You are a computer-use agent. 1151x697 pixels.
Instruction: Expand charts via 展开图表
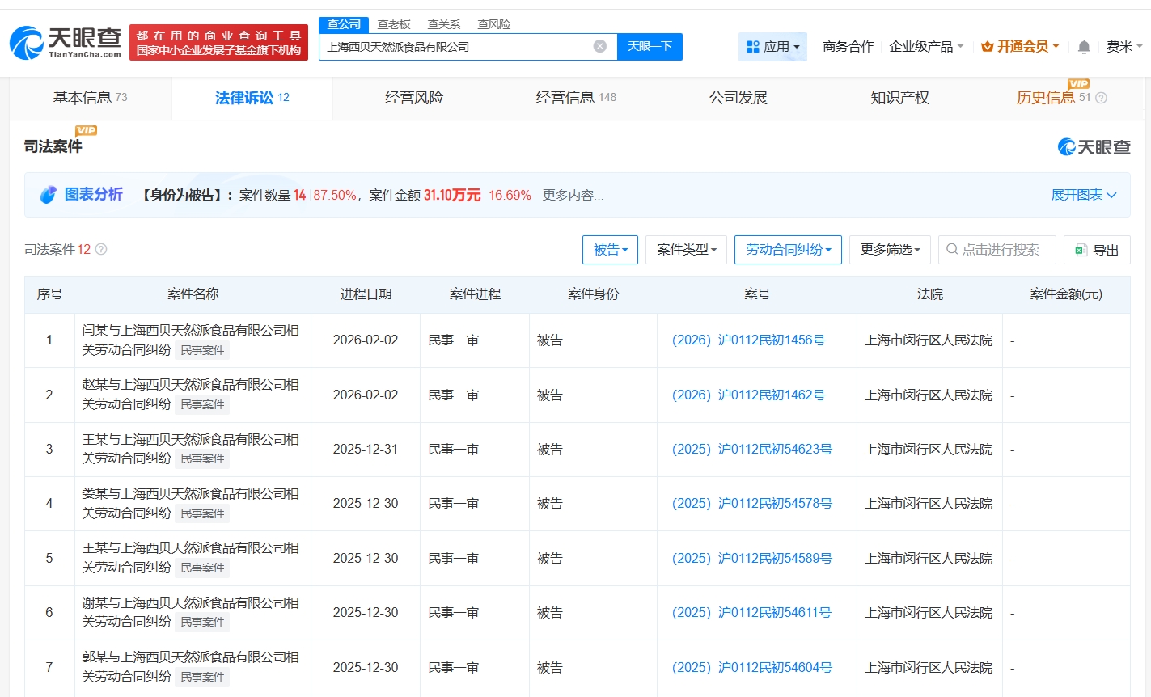(x=1083, y=195)
